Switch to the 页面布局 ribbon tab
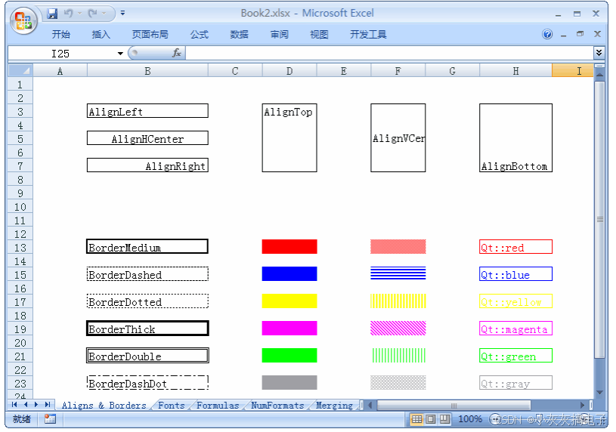Screen dimensions: 616x432 pyautogui.click(x=150, y=35)
